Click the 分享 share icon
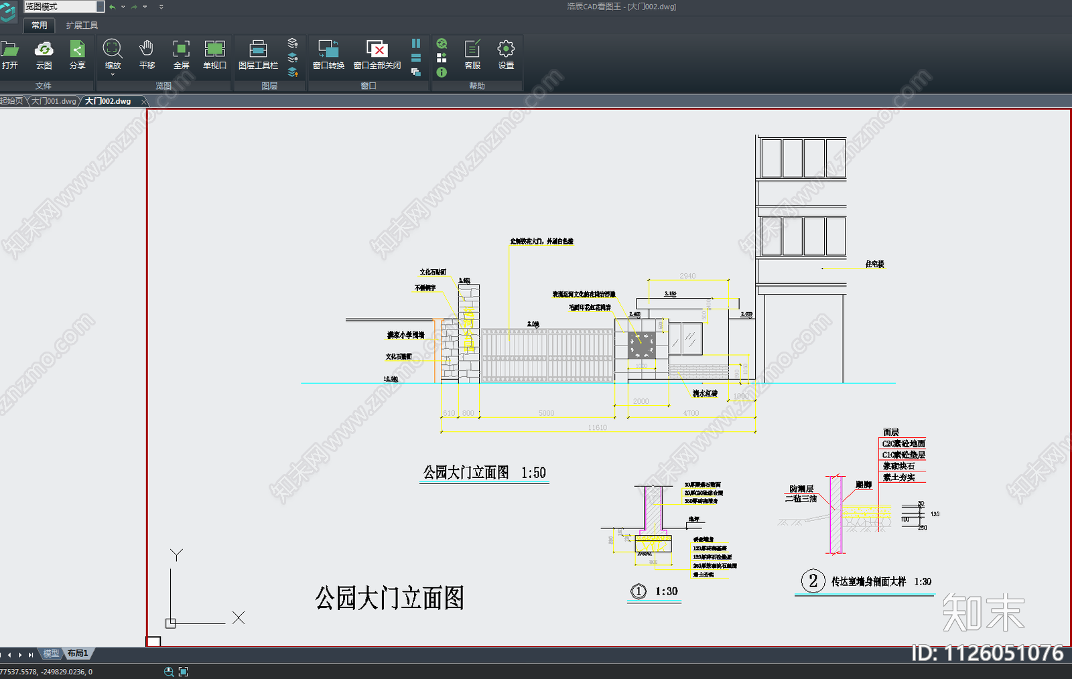 click(x=78, y=55)
